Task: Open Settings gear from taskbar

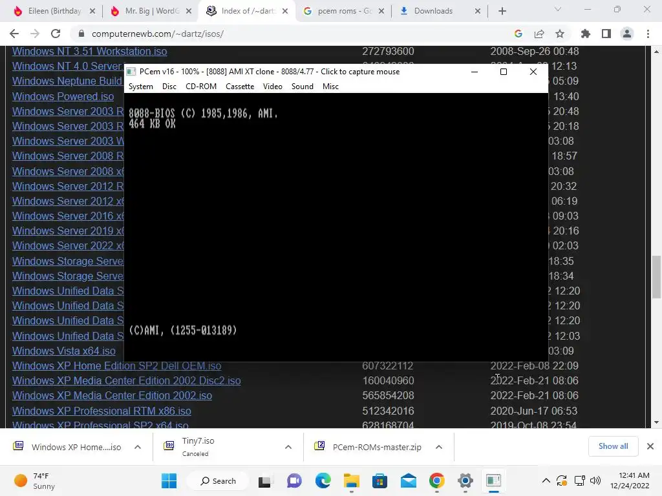Action: [x=465, y=480]
